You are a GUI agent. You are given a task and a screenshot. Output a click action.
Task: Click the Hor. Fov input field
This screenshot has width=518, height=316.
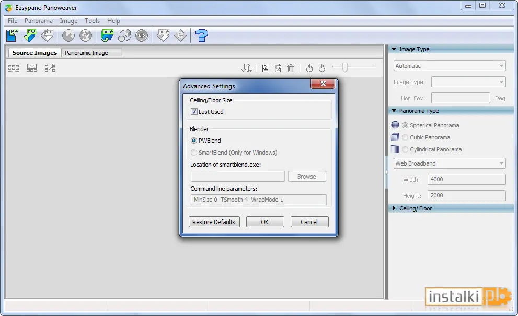[x=461, y=98]
